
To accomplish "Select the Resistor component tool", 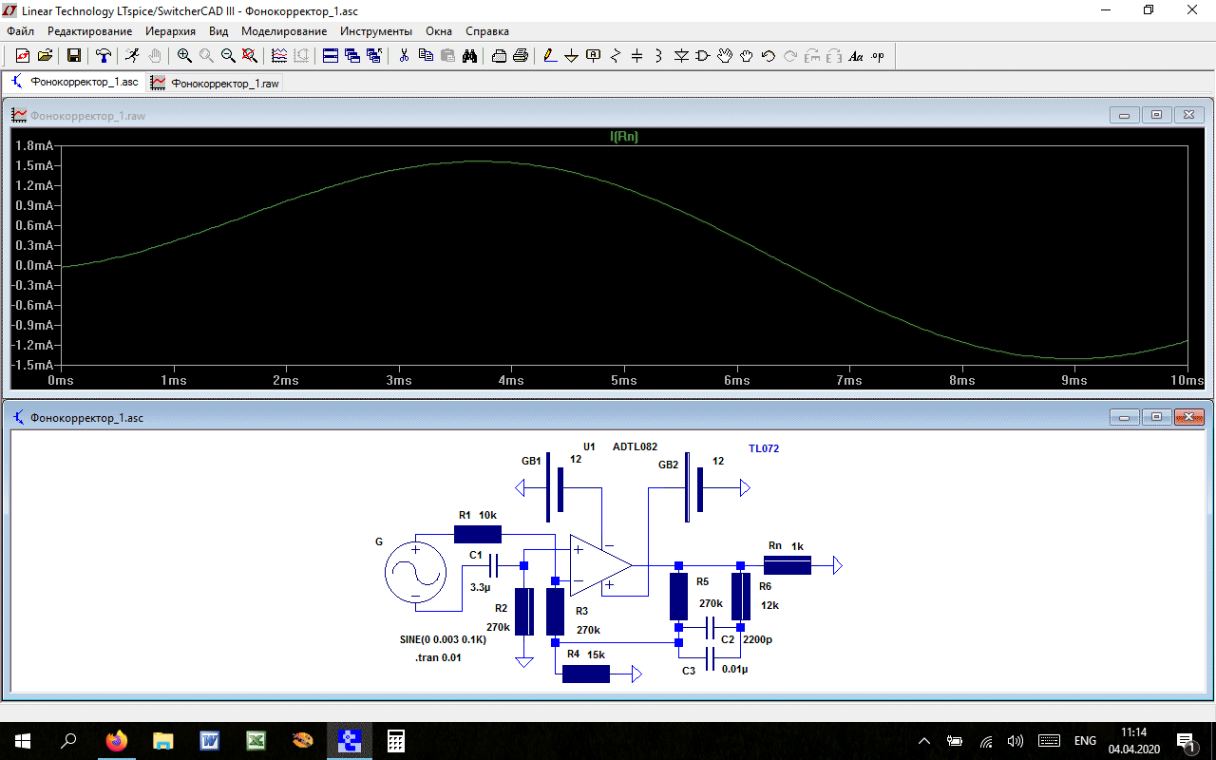I will 615,56.
